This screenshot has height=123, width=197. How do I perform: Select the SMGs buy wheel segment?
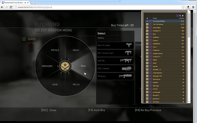tap(83, 66)
